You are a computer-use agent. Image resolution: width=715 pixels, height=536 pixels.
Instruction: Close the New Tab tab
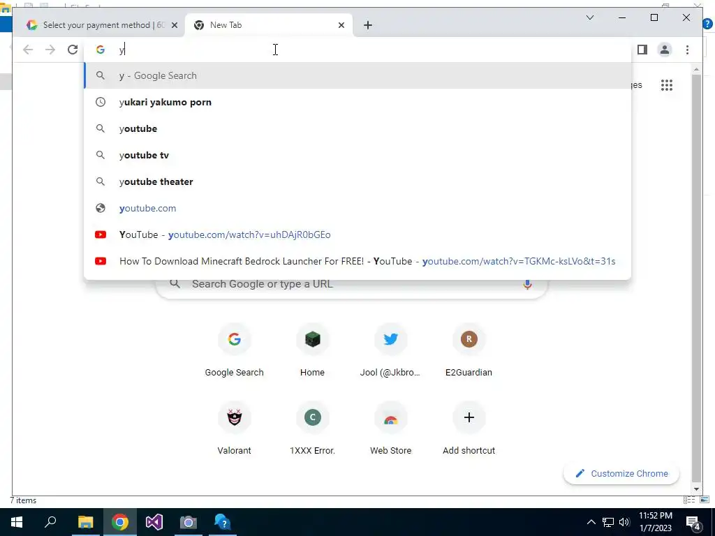pyautogui.click(x=341, y=26)
